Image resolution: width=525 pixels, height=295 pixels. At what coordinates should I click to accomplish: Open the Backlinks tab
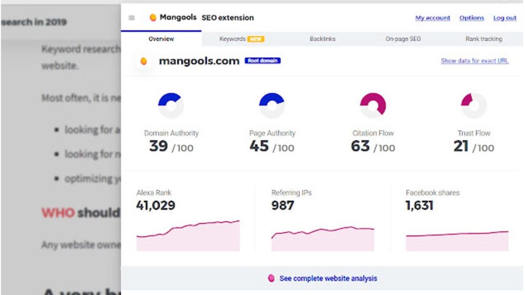[322, 39]
